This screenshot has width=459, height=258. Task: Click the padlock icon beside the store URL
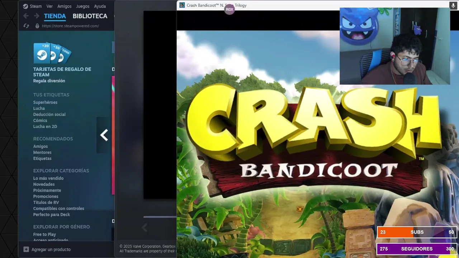coord(37,26)
